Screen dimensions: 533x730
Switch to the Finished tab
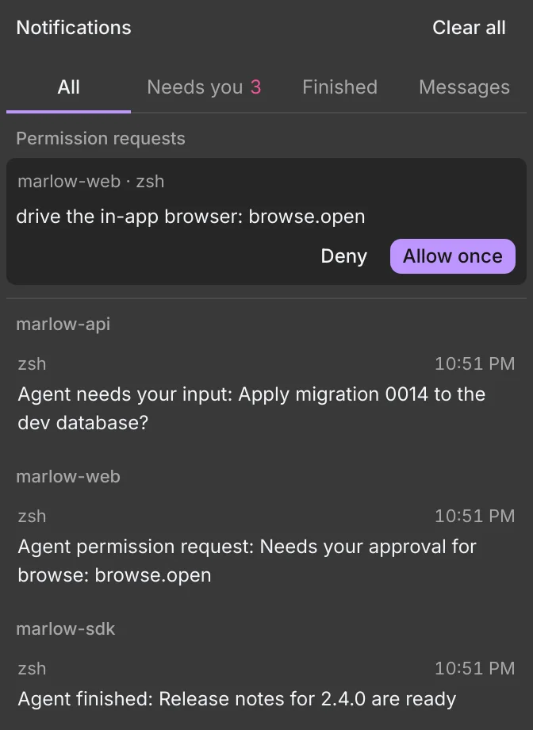pos(339,87)
